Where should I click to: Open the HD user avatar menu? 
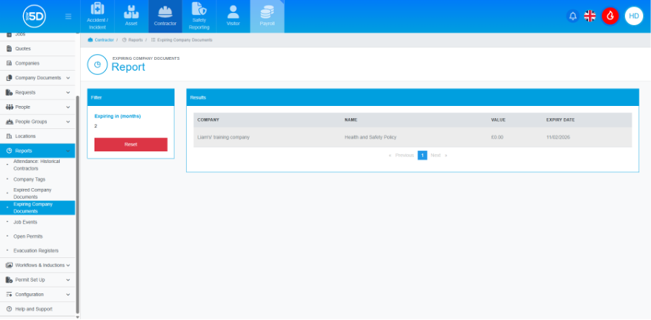coord(634,16)
